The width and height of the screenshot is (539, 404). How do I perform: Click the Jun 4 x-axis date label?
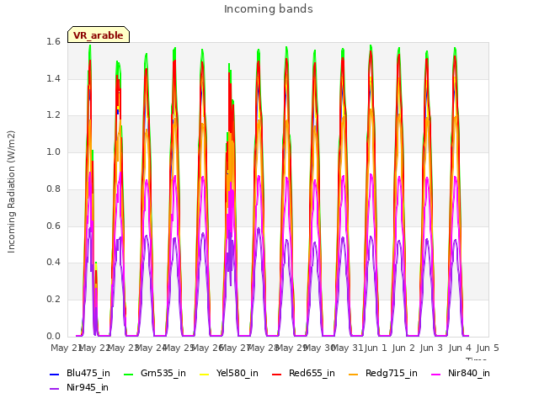pyautogui.click(x=460, y=348)
